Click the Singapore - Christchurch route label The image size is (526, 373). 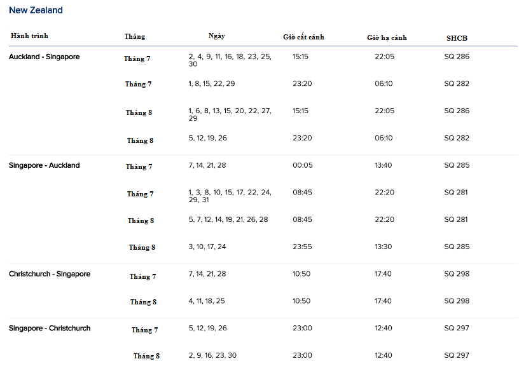click(50, 328)
